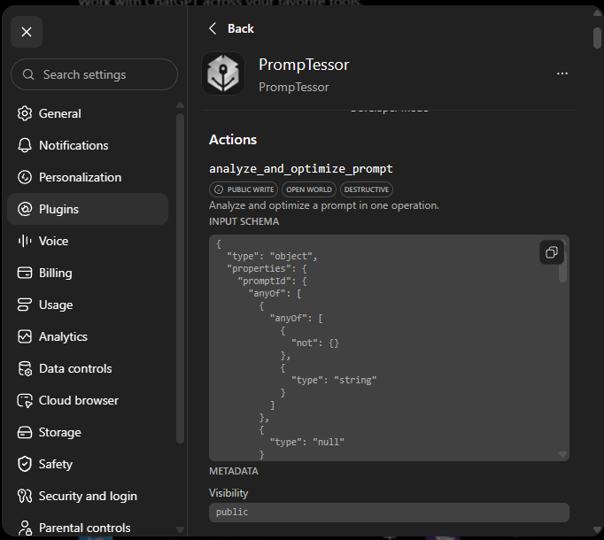Click the OPEN WORLD badge
The height and width of the screenshot is (540, 604).
point(309,189)
